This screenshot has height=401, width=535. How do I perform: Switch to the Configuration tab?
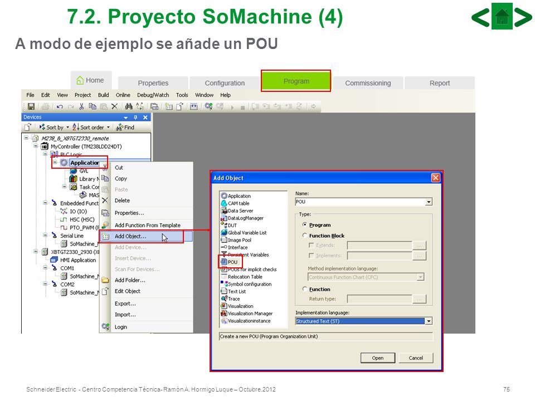[x=225, y=83]
